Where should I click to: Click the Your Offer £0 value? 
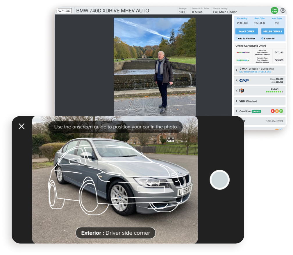click(x=277, y=23)
